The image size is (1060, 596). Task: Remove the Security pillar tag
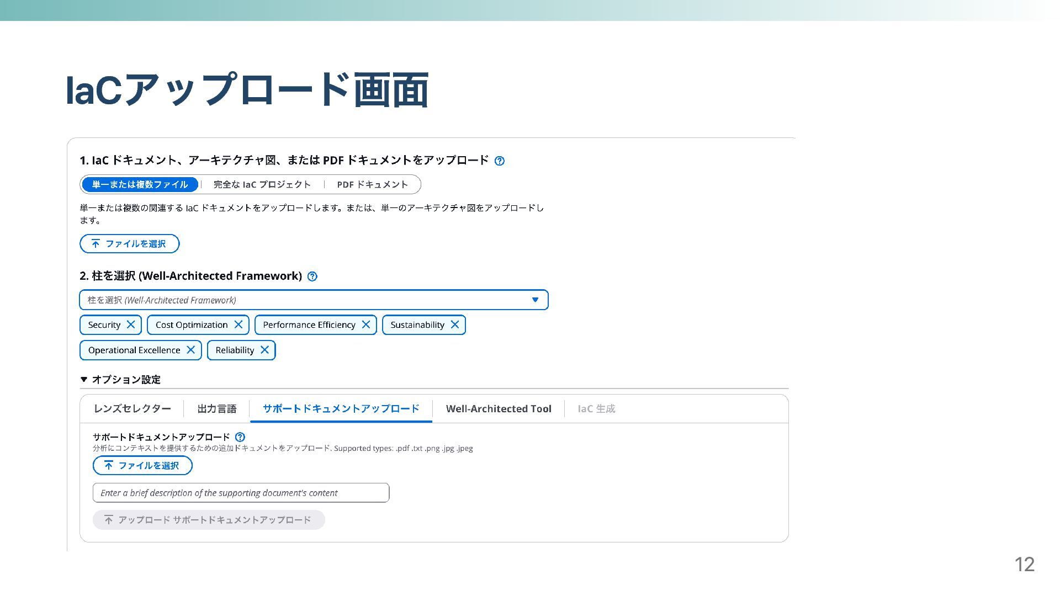coord(131,324)
